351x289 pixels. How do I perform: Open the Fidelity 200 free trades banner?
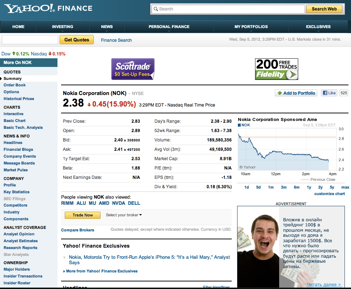point(277,69)
